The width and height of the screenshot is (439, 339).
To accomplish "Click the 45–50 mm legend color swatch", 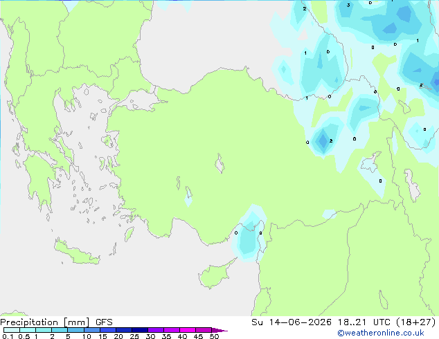I will 204,330.
